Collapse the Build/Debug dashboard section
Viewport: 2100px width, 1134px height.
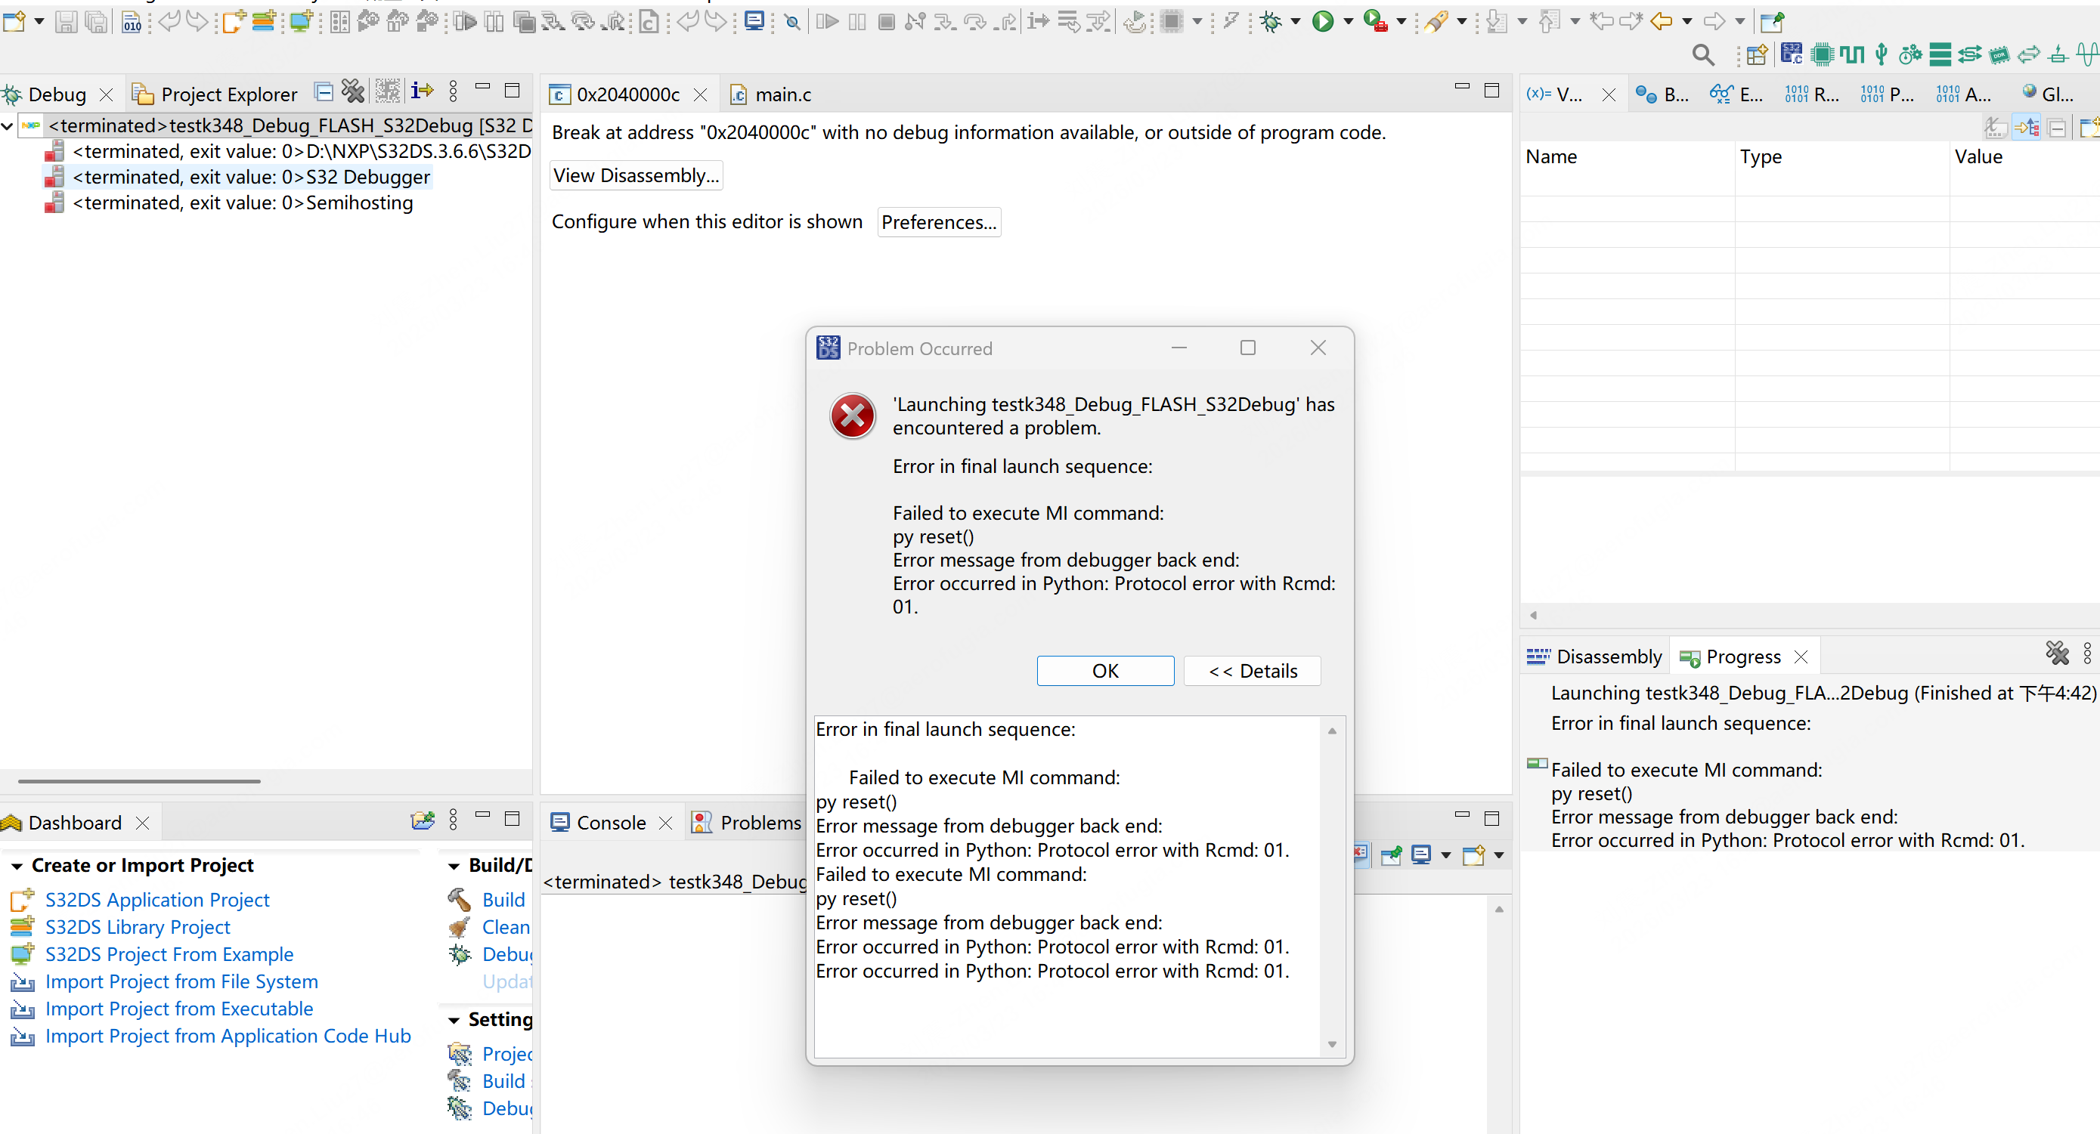(454, 866)
